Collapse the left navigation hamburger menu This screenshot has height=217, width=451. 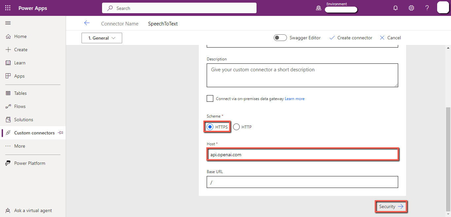(x=8, y=23)
